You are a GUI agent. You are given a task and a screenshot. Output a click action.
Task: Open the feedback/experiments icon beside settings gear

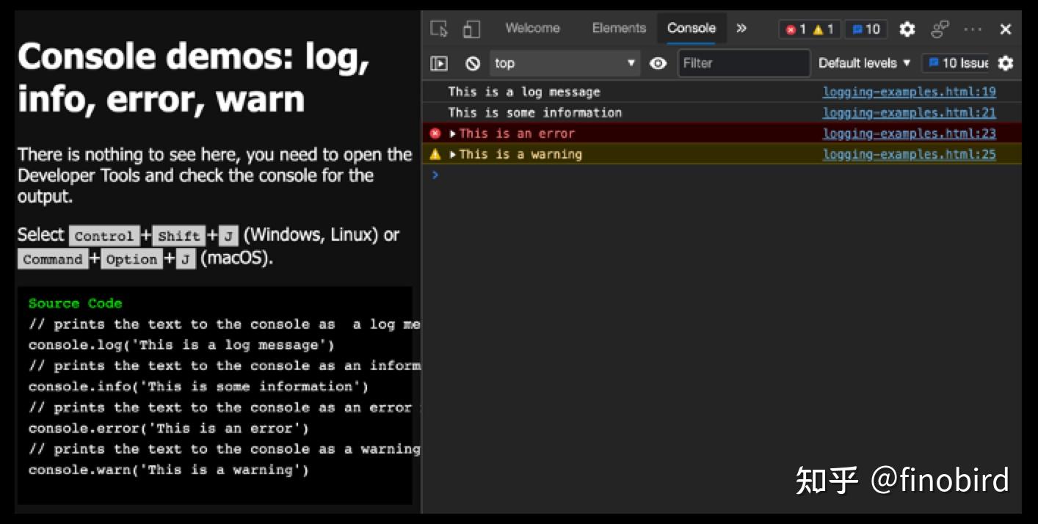(940, 29)
